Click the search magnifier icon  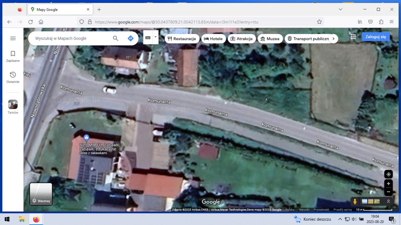(115, 38)
